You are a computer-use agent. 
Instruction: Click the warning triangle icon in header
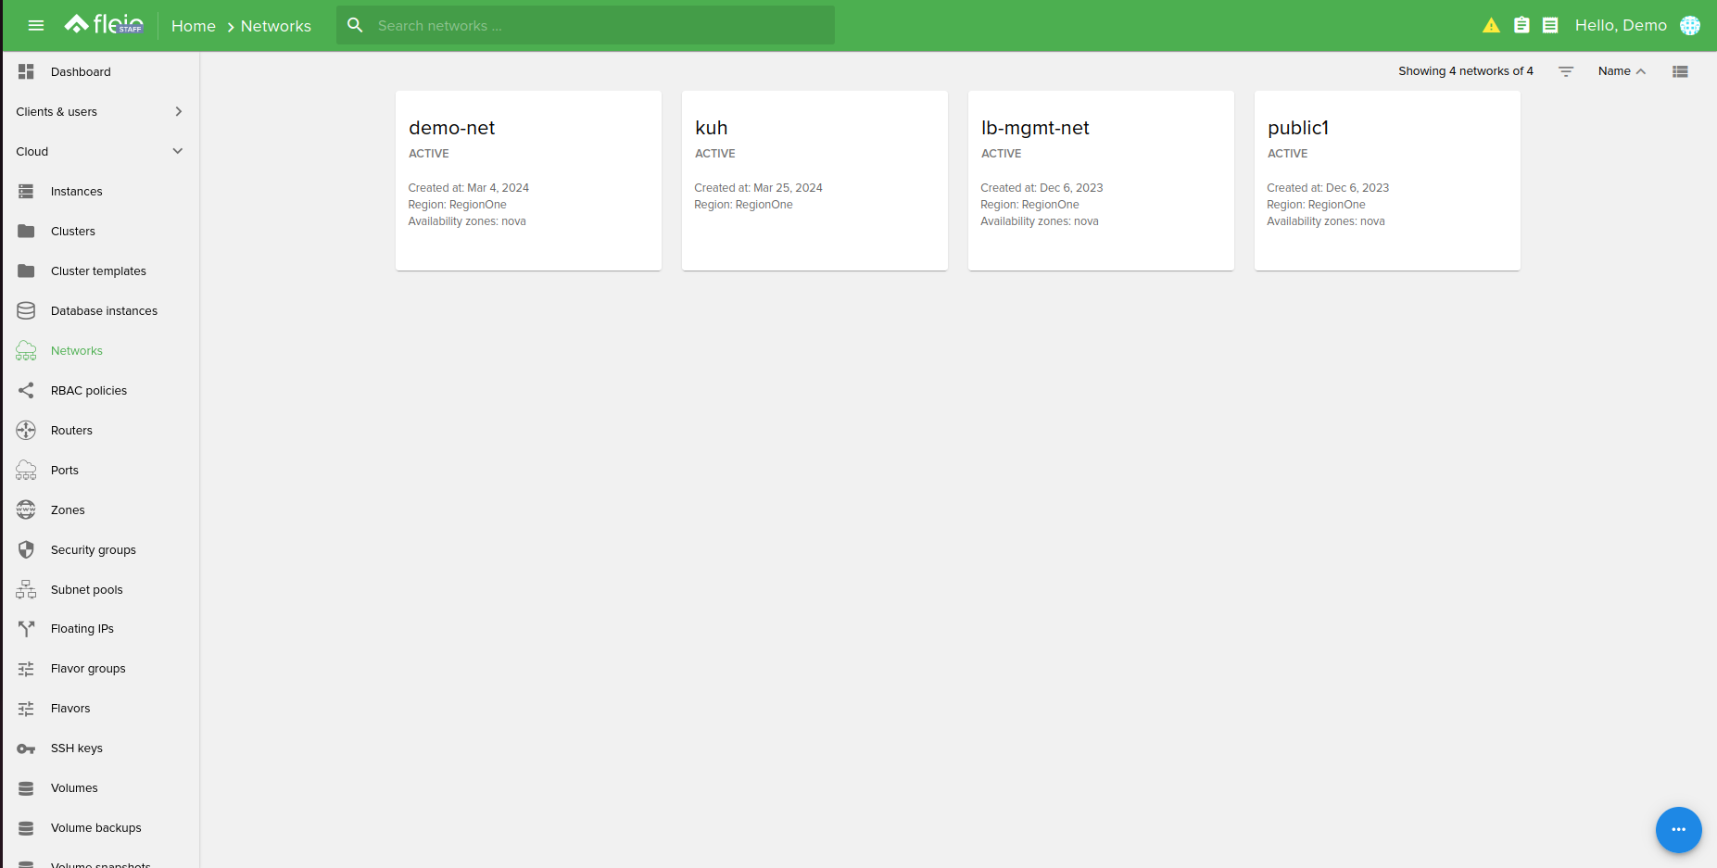point(1491,25)
